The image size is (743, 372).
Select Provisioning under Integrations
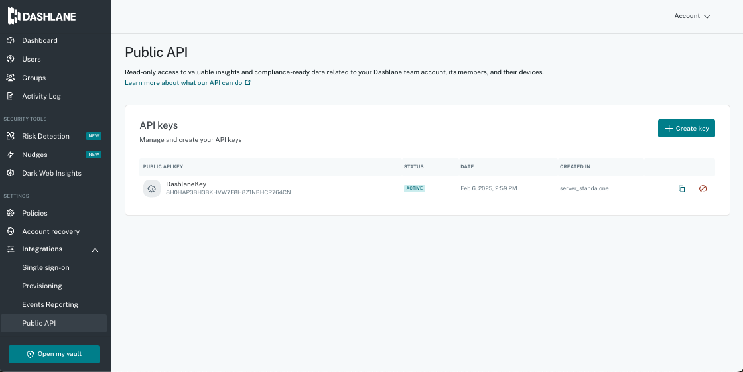(42, 286)
